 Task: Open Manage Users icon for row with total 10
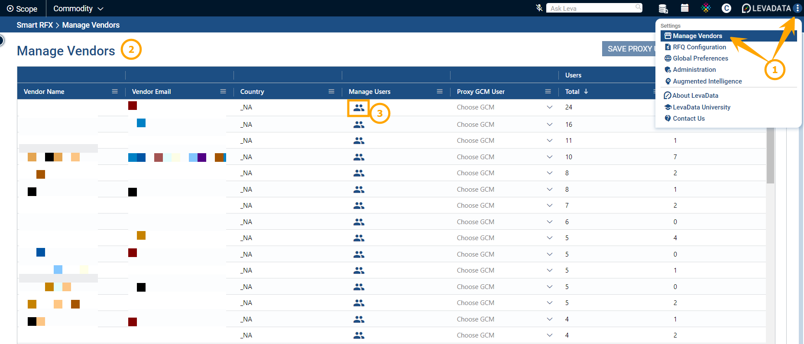358,157
